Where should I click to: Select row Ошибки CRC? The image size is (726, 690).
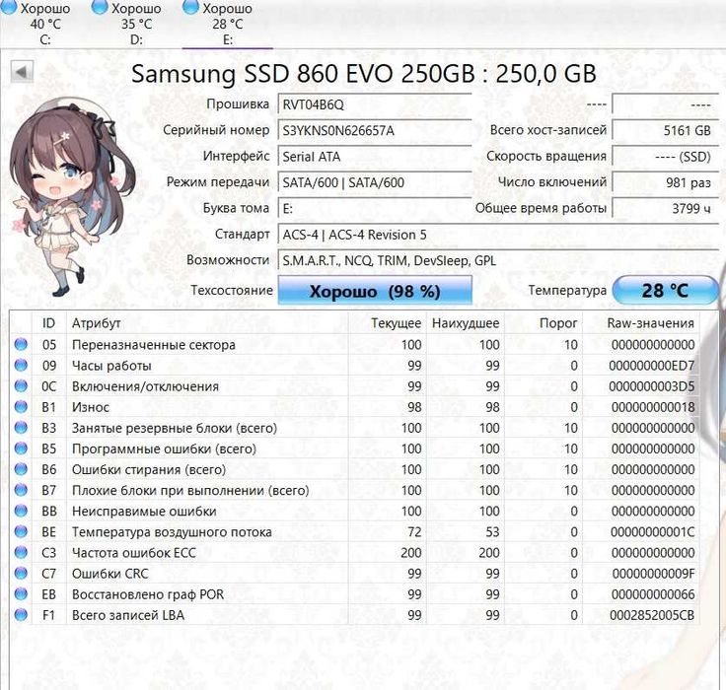tap(355, 574)
